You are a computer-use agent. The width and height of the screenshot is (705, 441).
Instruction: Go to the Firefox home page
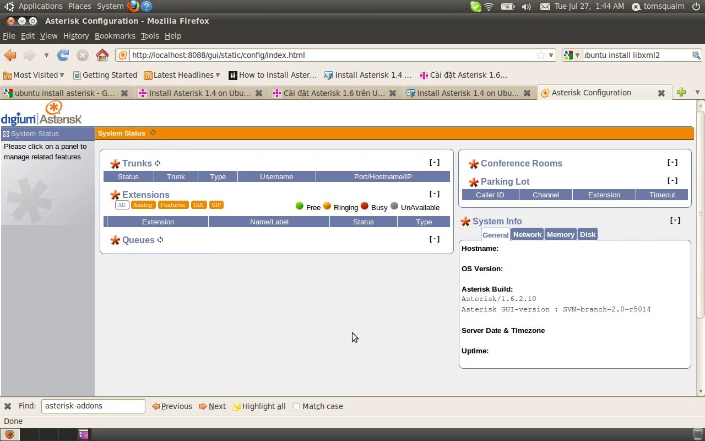tap(102, 55)
